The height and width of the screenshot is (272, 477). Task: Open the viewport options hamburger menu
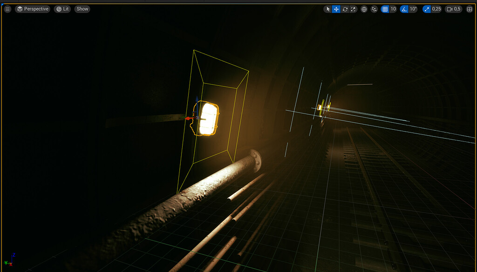[x=7, y=9]
